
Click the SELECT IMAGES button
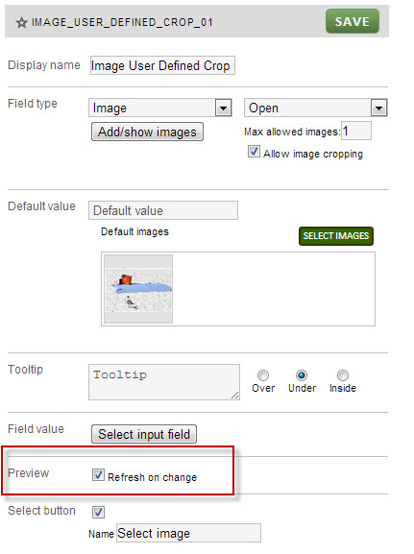[x=336, y=236]
